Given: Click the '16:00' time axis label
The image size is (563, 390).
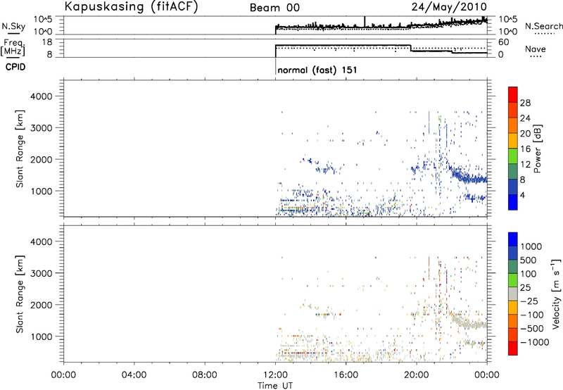Looking at the screenshot, I should [x=346, y=375].
